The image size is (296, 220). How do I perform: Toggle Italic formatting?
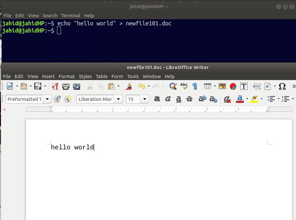click(168, 99)
